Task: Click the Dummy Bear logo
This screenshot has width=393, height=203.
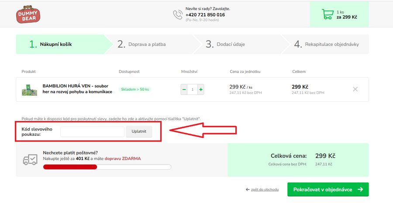Action: point(28,14)
